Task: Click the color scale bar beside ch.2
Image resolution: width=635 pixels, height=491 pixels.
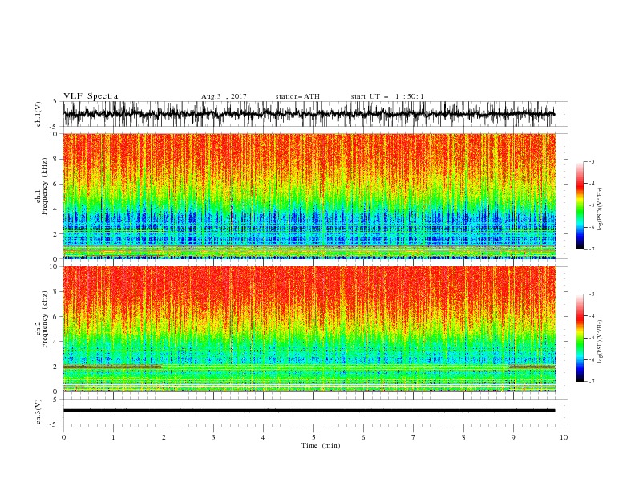Action: pos(580,338)
